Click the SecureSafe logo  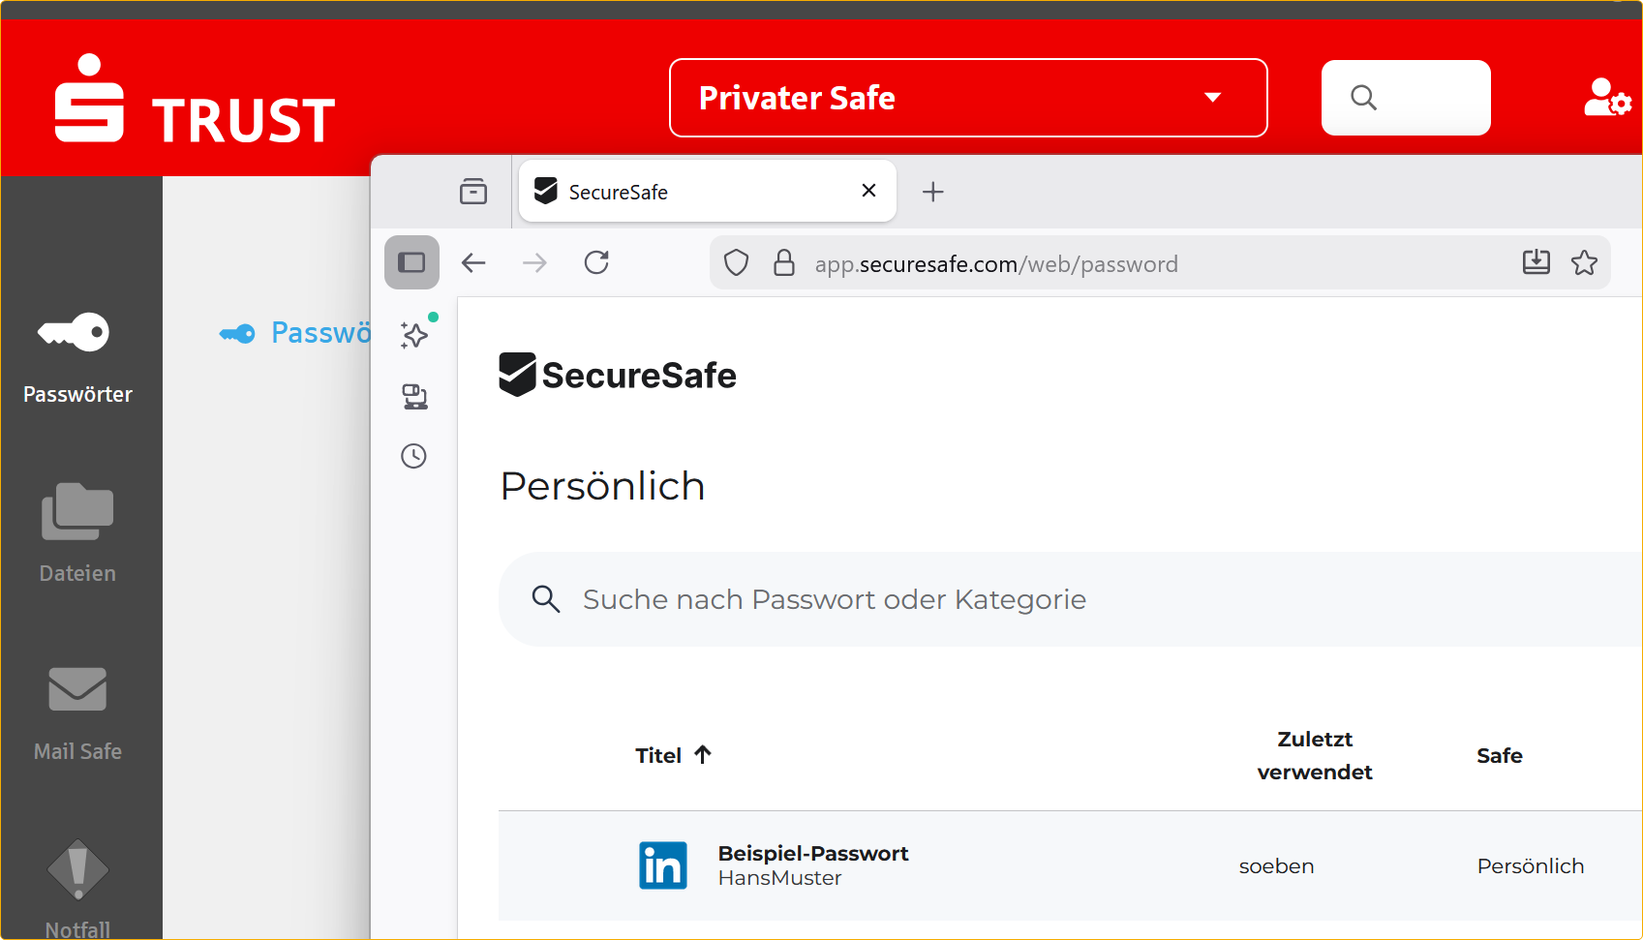coord(618,375)
